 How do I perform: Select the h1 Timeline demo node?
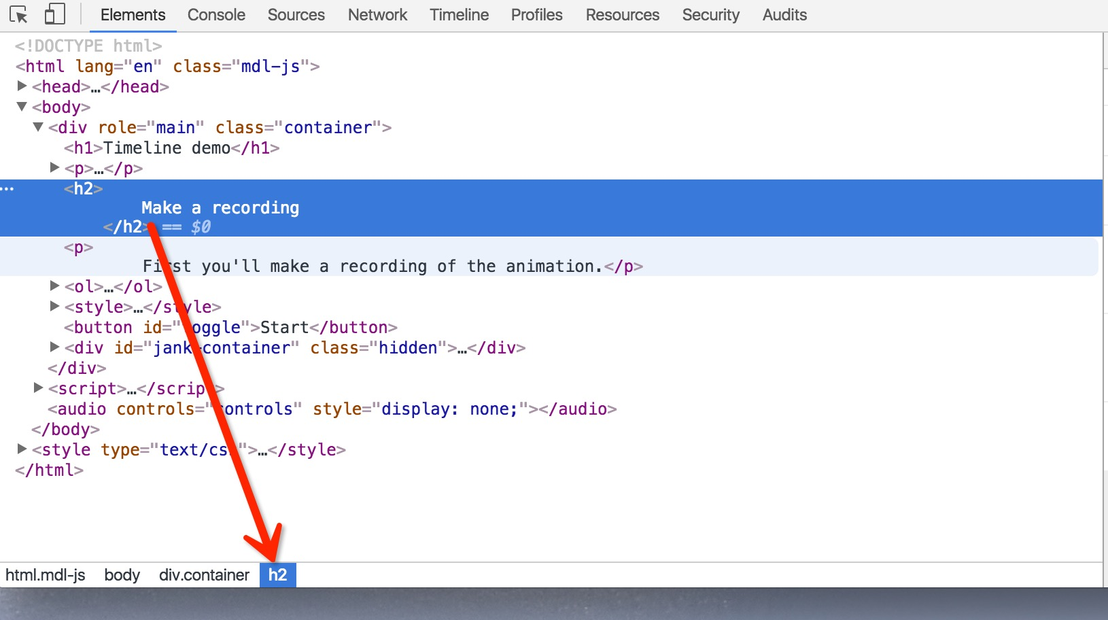coord(172,148)
